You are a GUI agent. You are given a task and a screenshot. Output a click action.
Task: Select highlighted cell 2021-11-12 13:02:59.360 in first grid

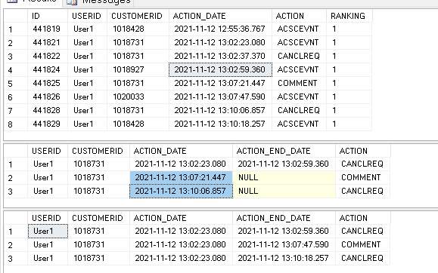(x=220, y=69)
